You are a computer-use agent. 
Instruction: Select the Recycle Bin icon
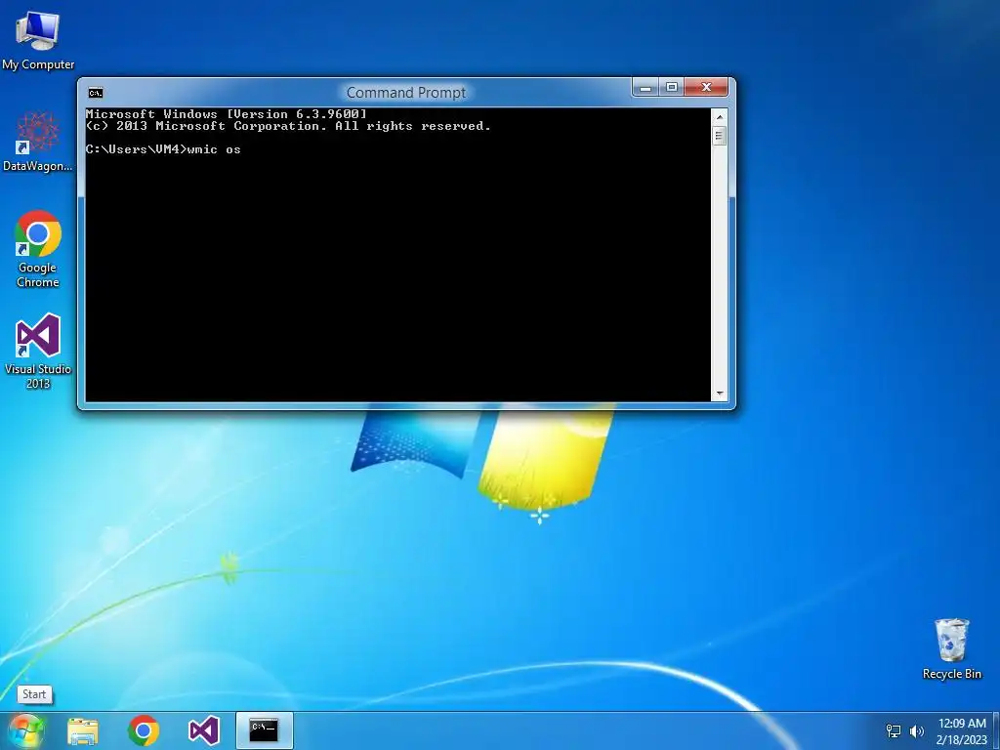tap(951, 648)
